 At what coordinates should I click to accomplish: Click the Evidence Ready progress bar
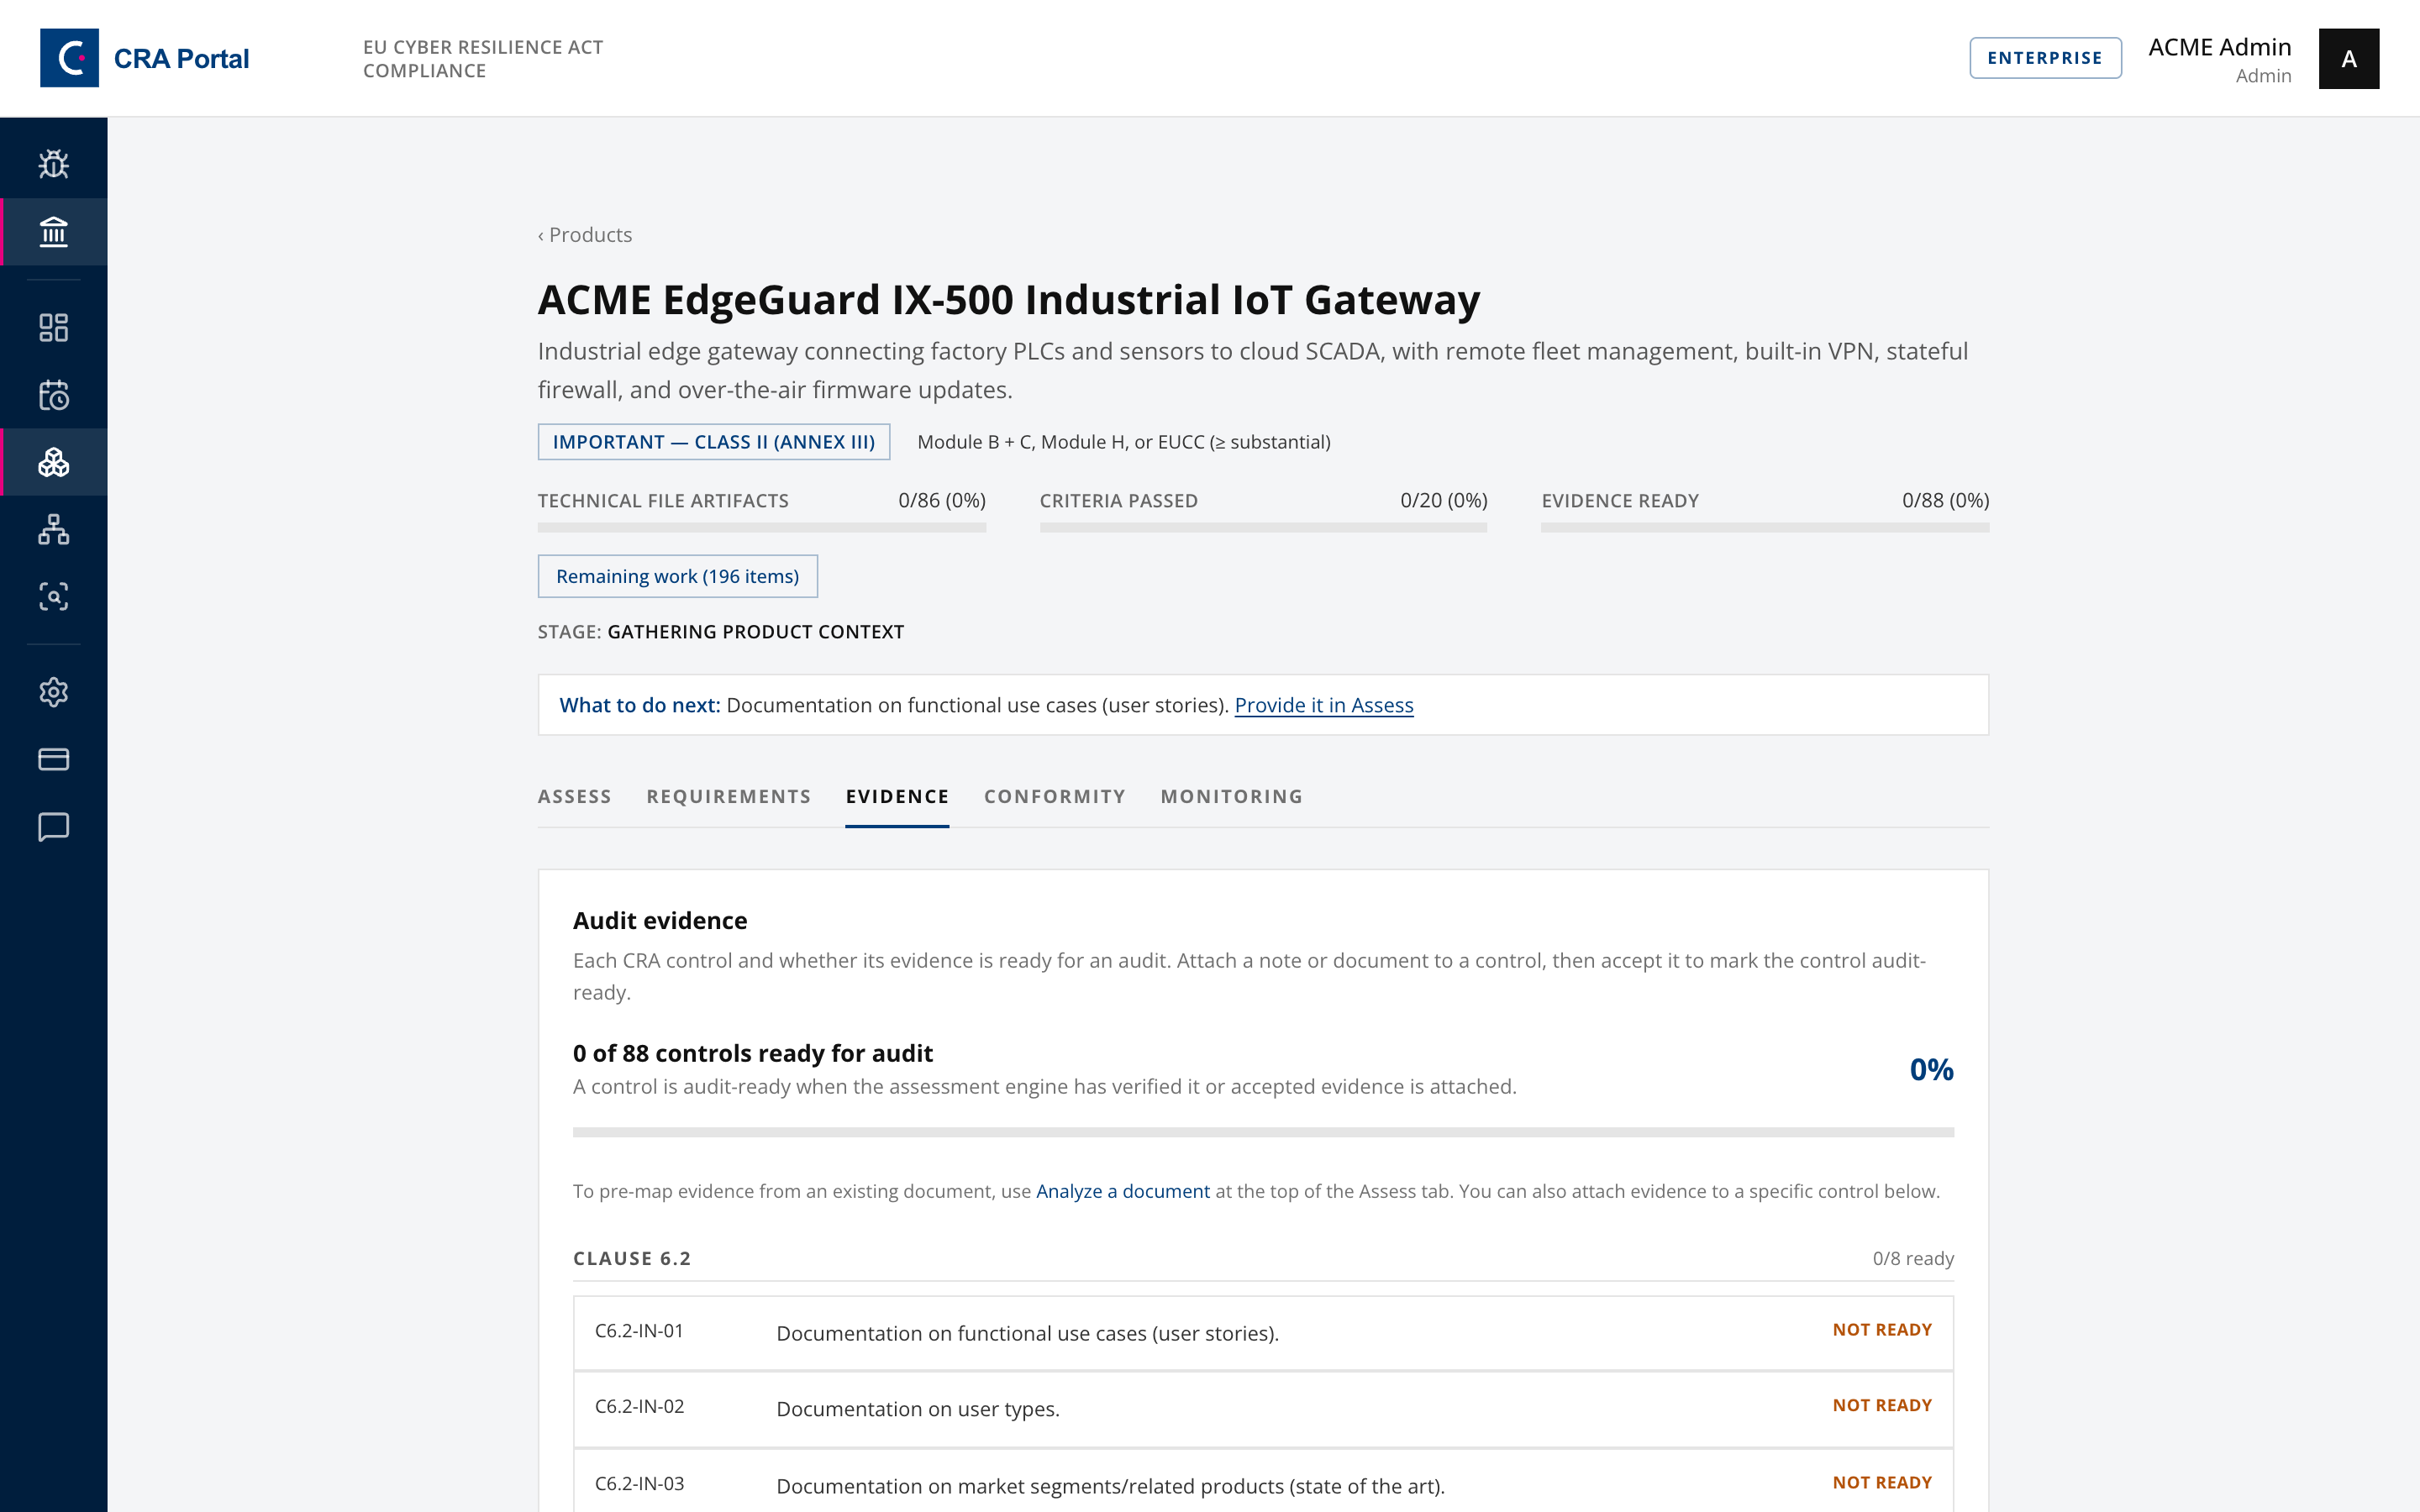(x=1765, y=527)
